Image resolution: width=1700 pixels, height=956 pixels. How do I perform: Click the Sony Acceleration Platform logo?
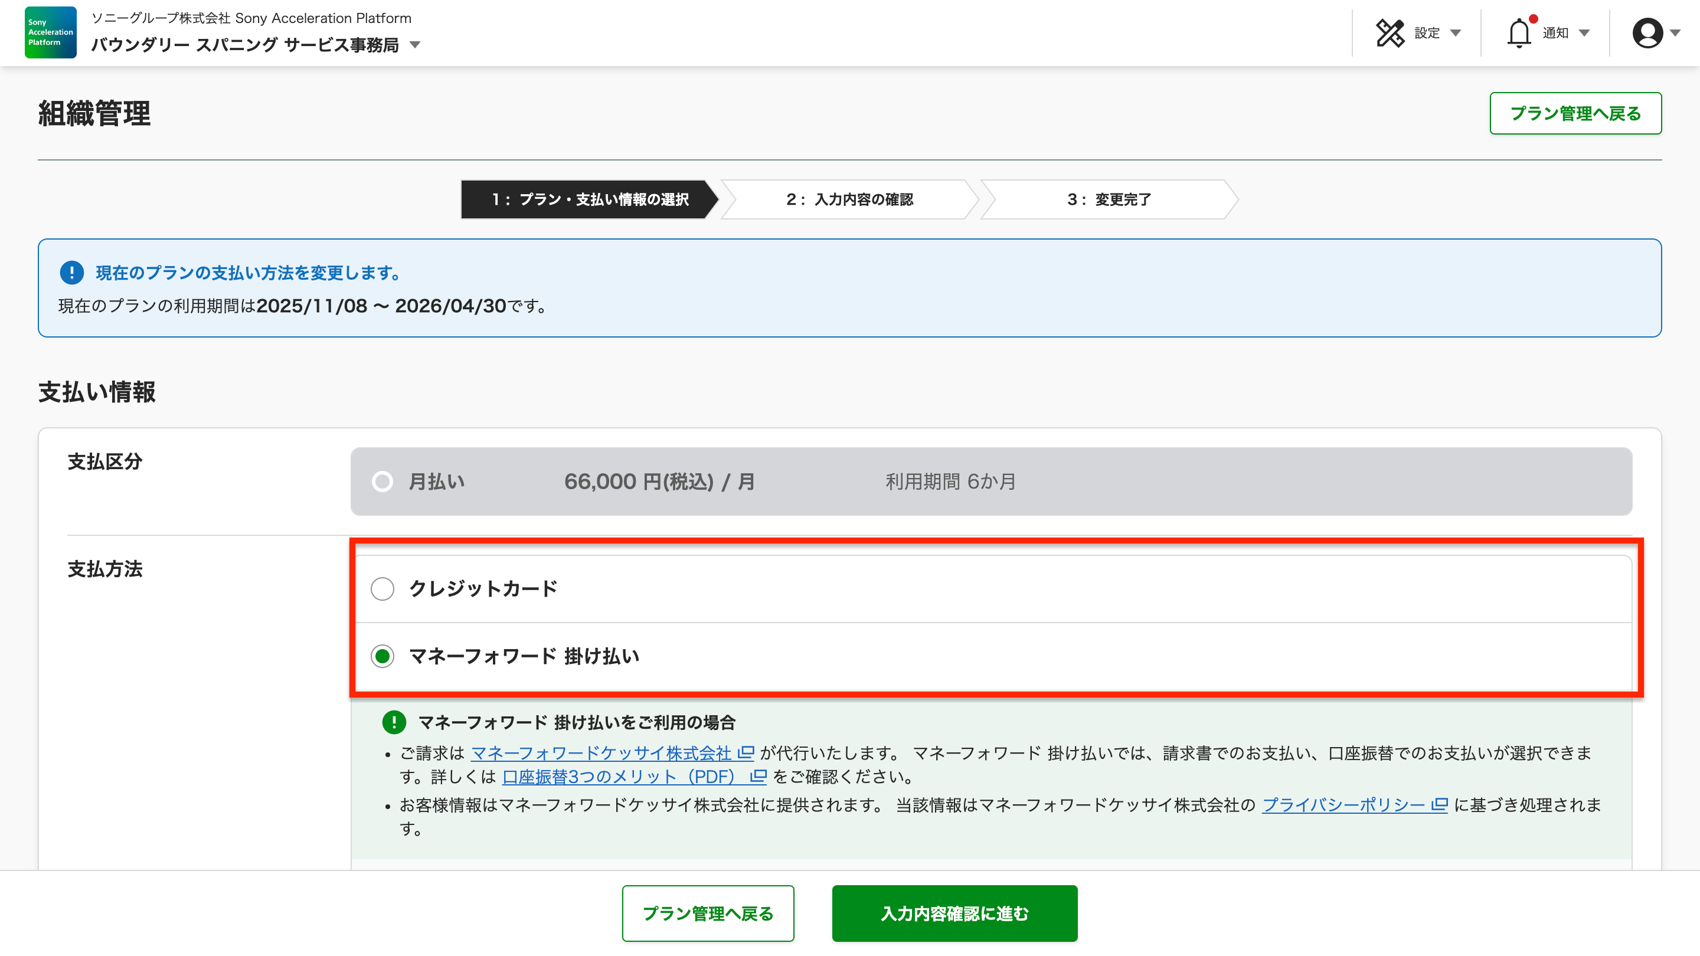click(50, 32)
